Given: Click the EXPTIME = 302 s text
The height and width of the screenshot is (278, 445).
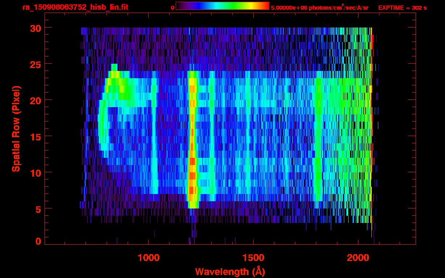Looking at the screenshot, I should click(x=402, y=8).
